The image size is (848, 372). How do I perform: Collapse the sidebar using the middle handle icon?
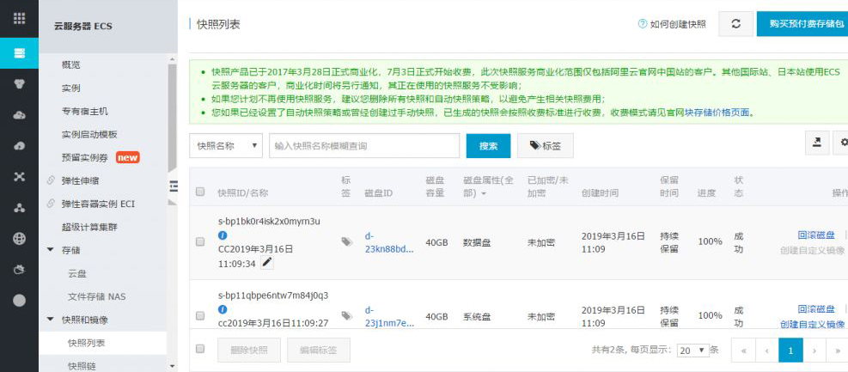tap(173, 186)
